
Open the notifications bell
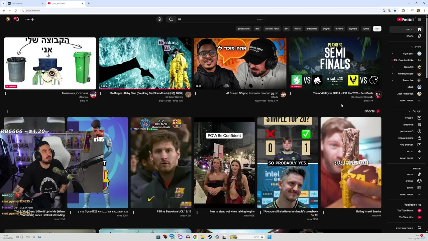[16, 19]
